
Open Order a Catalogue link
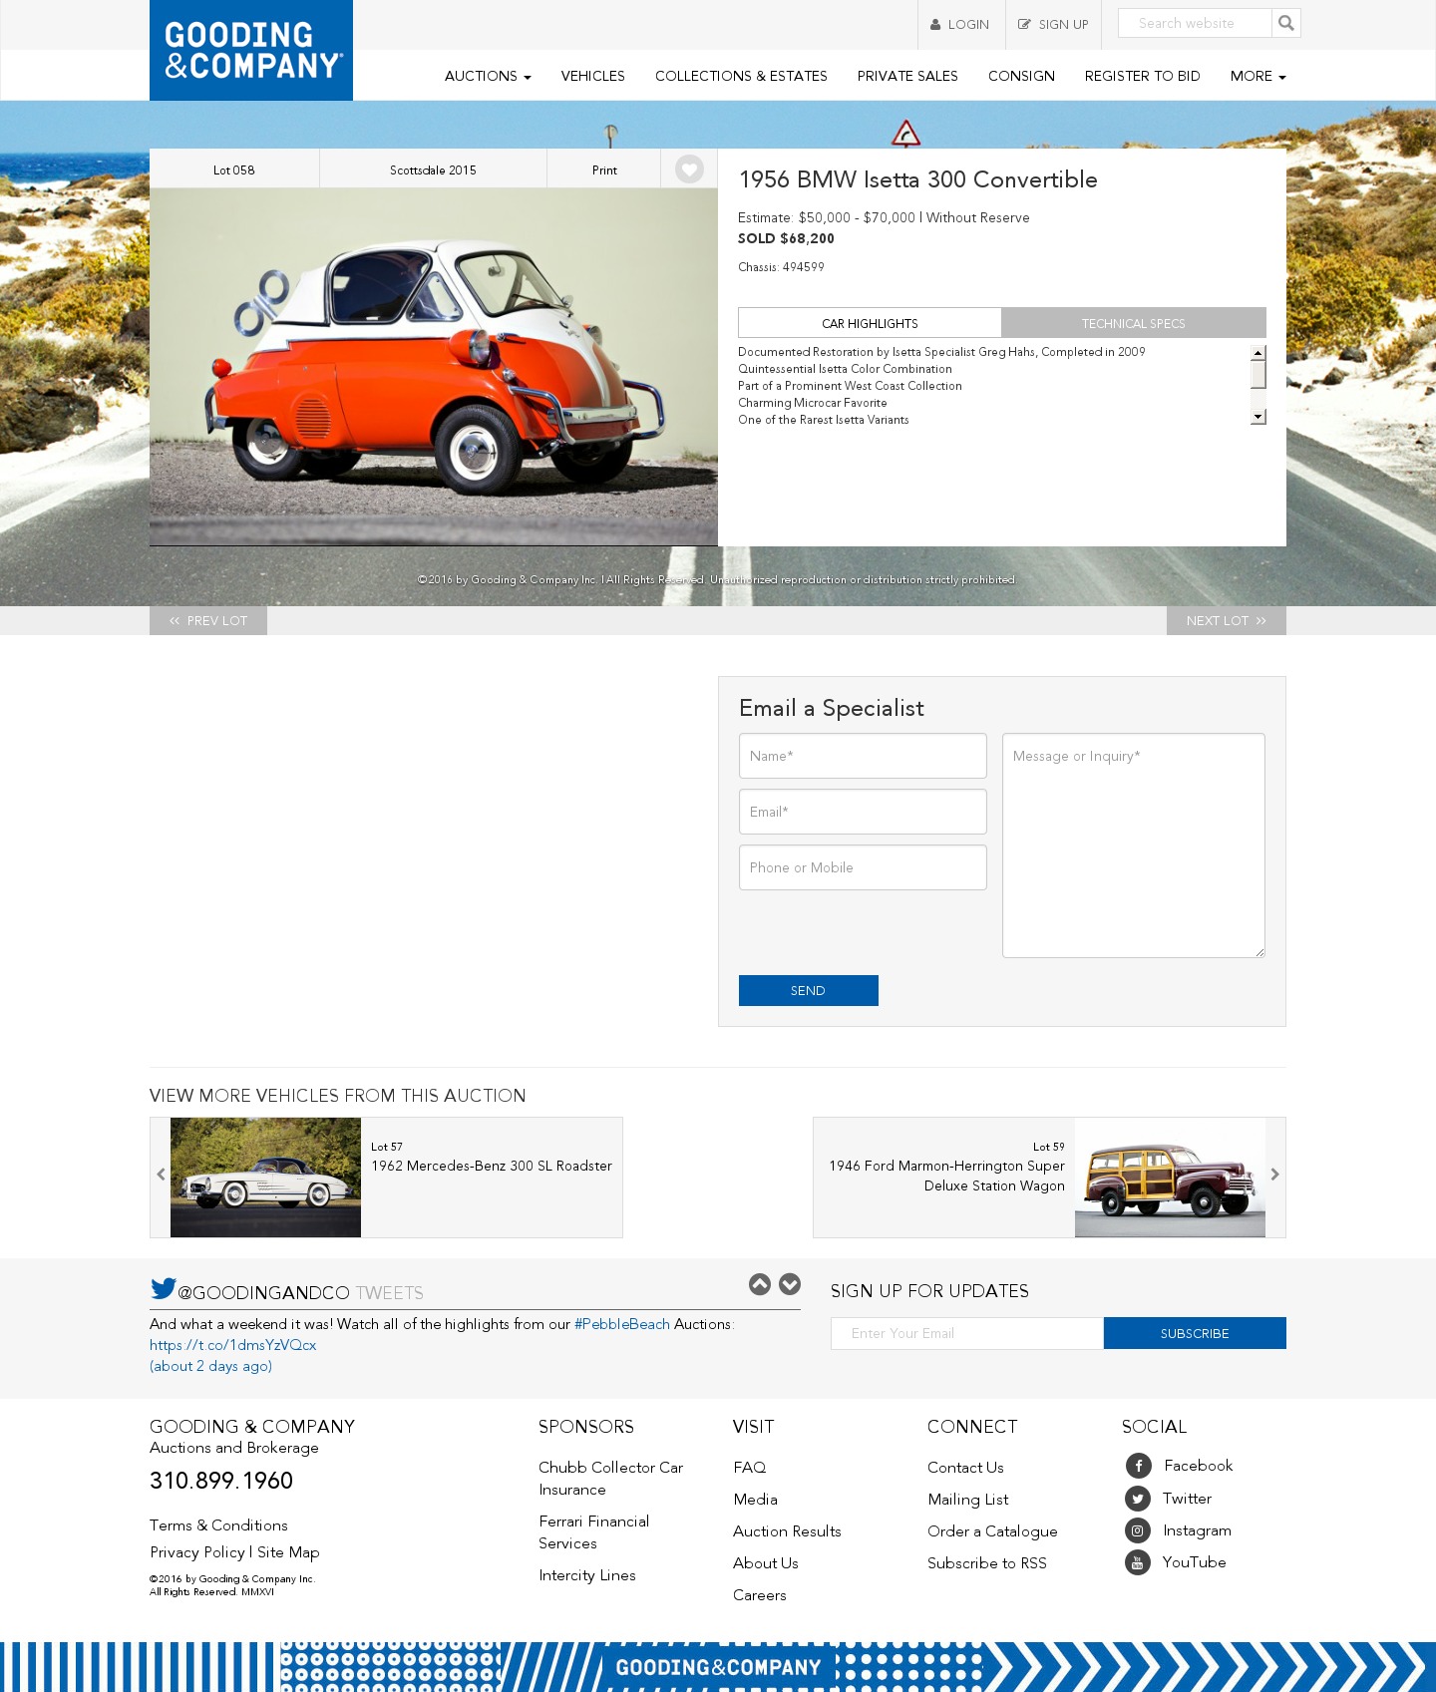(x=992, y=1531)
